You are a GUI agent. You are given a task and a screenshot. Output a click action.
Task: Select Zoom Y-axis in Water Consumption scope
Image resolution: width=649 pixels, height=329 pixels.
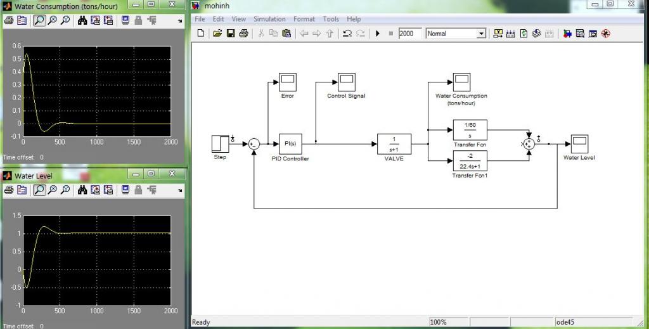(65, 20)
